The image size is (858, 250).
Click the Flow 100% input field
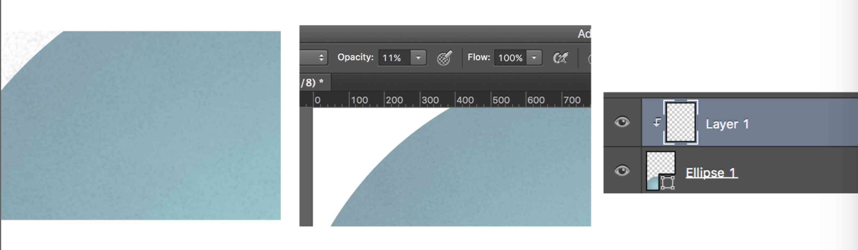point(510,58)
